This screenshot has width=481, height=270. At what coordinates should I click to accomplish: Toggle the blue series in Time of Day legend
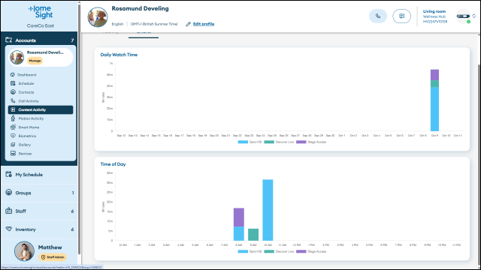click(x=250, y=252)
